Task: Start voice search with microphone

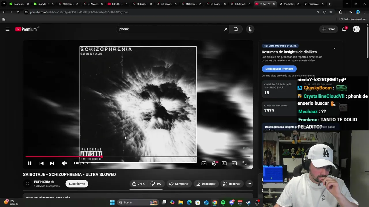Action: coord(250,29)
